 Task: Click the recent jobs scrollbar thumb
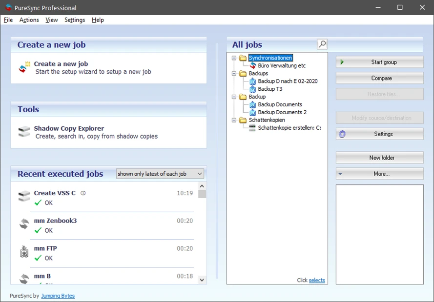[x=202, y=194]
